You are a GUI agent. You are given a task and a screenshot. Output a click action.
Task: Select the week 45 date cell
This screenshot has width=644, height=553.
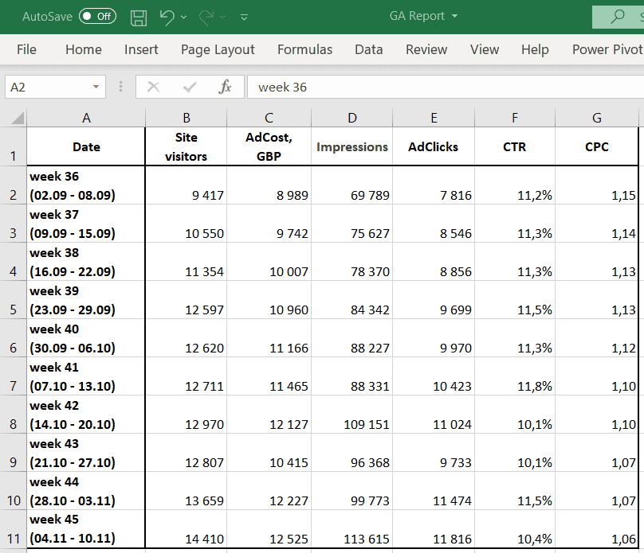point(86,529)
